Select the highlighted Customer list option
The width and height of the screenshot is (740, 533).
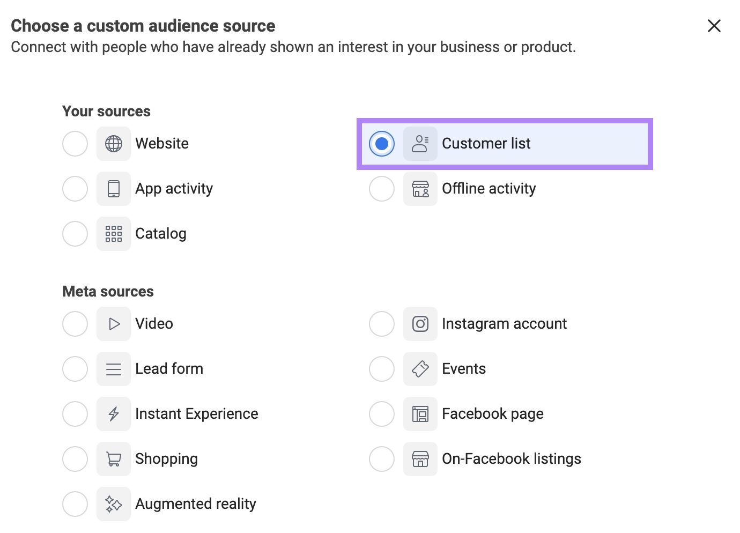point(381,143)
